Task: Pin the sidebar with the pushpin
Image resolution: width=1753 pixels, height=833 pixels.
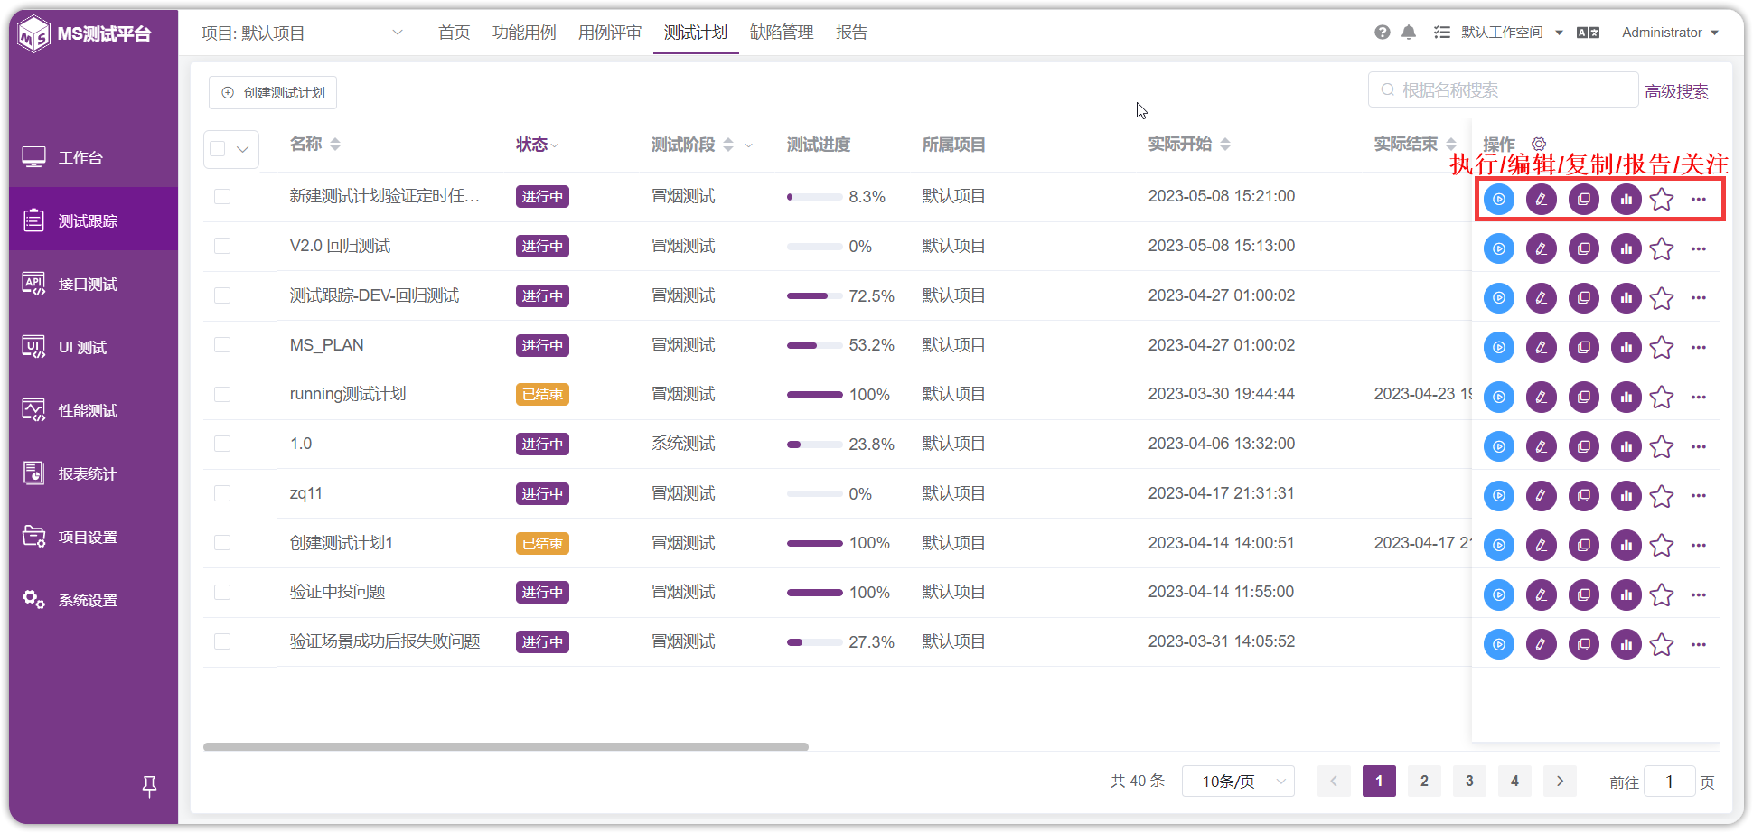Action: coord(150,786)
